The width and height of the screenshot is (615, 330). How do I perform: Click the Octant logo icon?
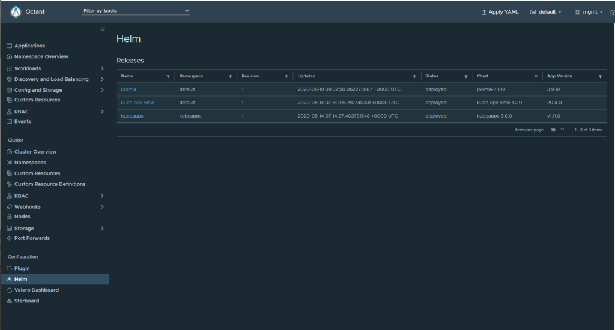(x=16, y=11)
